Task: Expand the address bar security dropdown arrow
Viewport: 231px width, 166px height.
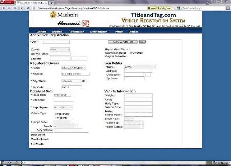Action: (173, 8)
